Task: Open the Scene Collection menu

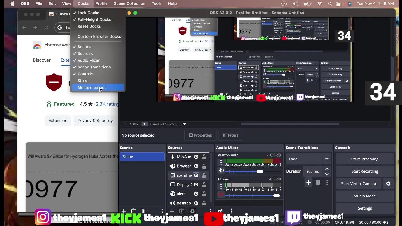Action: (129, 3)
